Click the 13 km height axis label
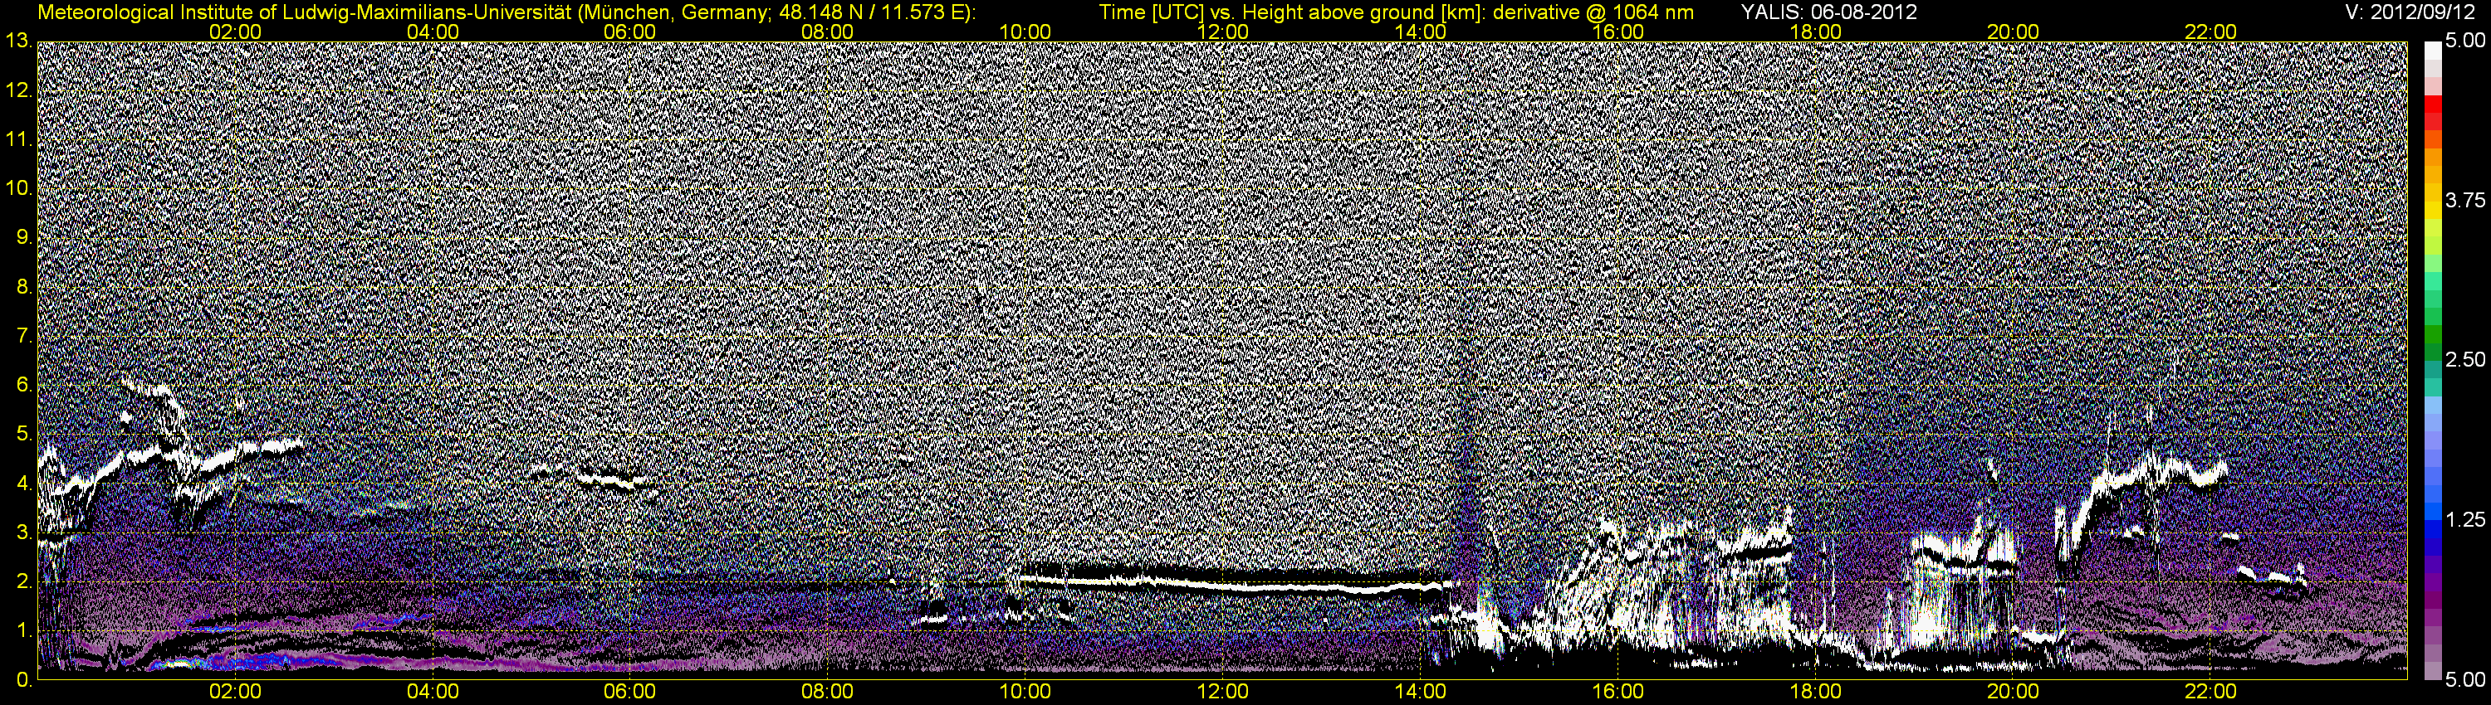 click(x=18, y=41)
